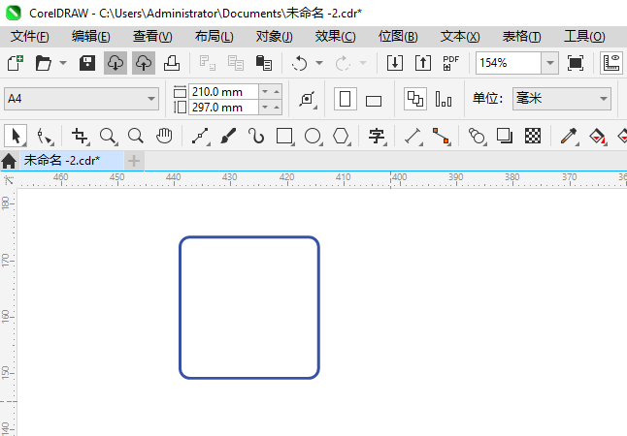Open the 效果(C) menu

[335, 37]
